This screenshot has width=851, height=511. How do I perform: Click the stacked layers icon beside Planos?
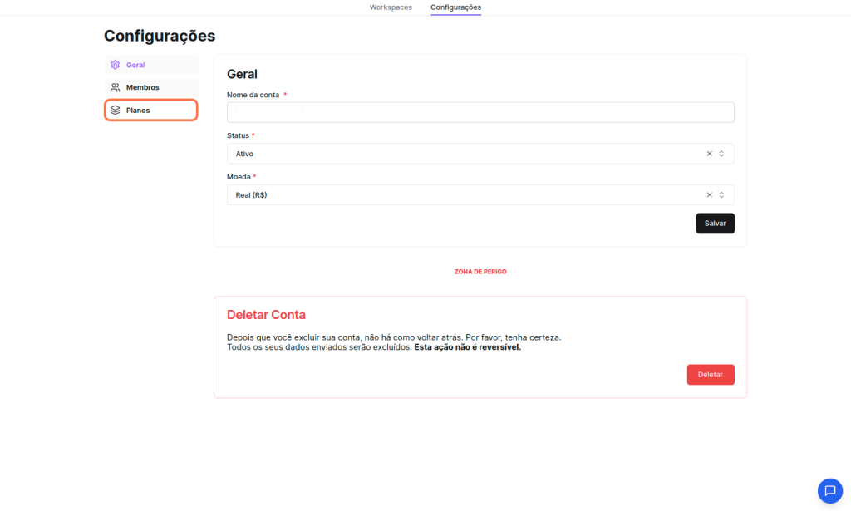point(116,110)
